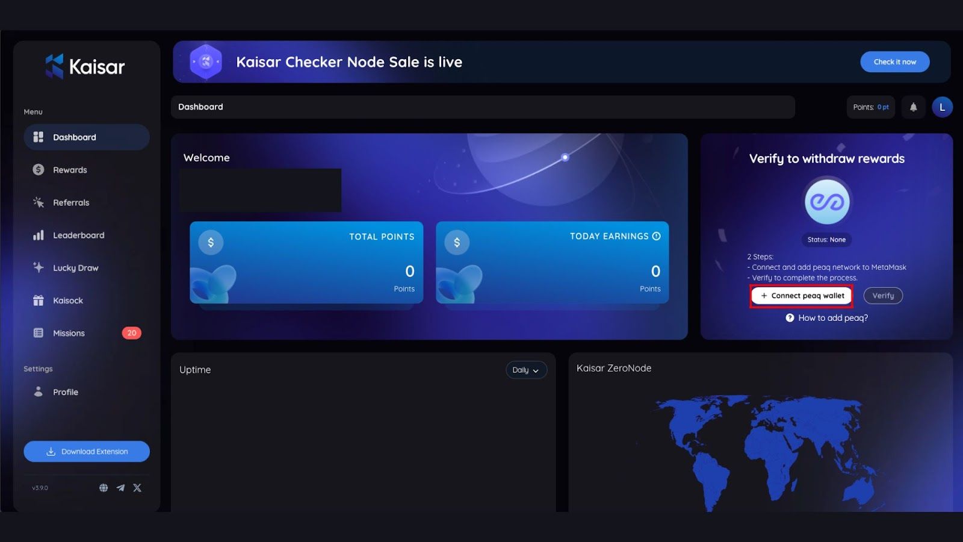This screenshot has height=542, width=963.
Task: Click the Today Earnings card
Action: (553, 263)
